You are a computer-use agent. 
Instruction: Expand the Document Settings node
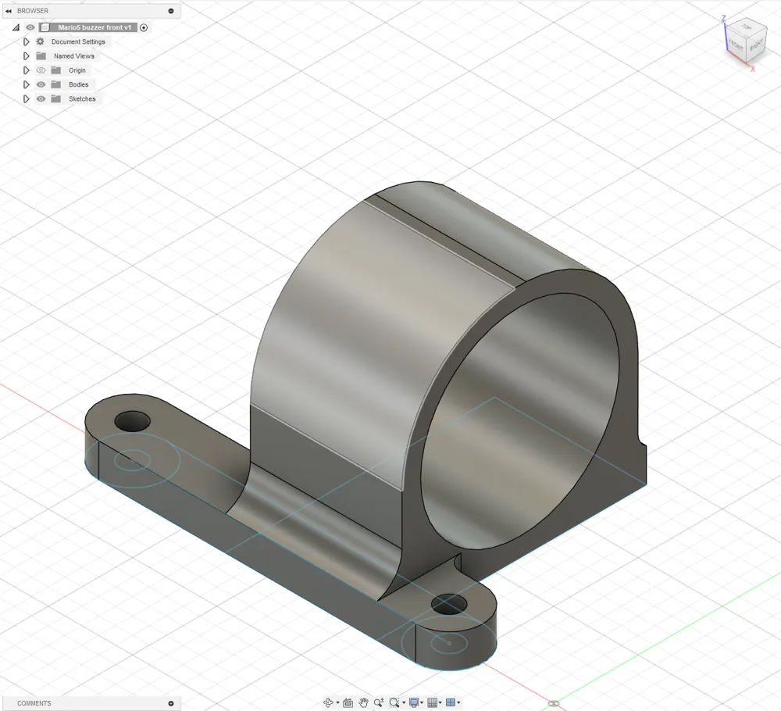point(27,42)
